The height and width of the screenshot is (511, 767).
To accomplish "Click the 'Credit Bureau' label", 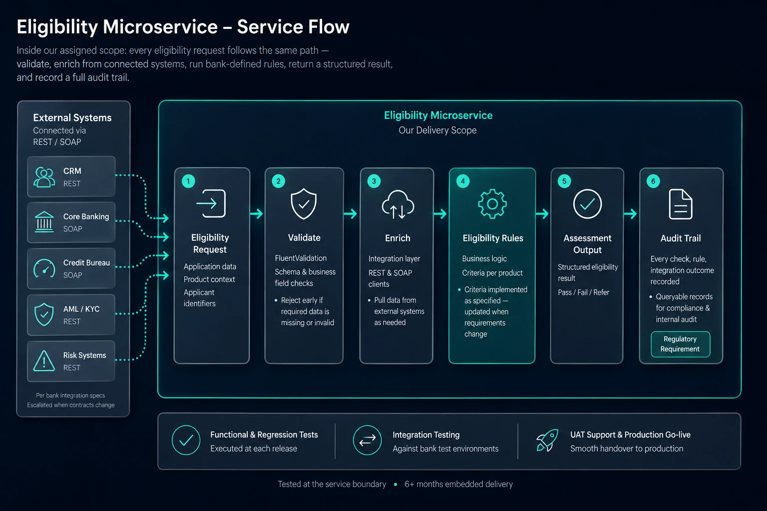I will coord(86,262).
